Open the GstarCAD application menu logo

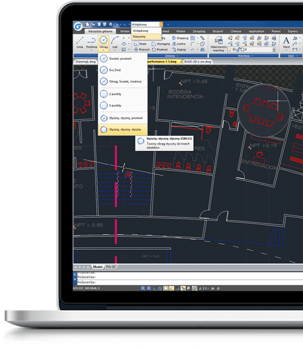click(78, 27)
